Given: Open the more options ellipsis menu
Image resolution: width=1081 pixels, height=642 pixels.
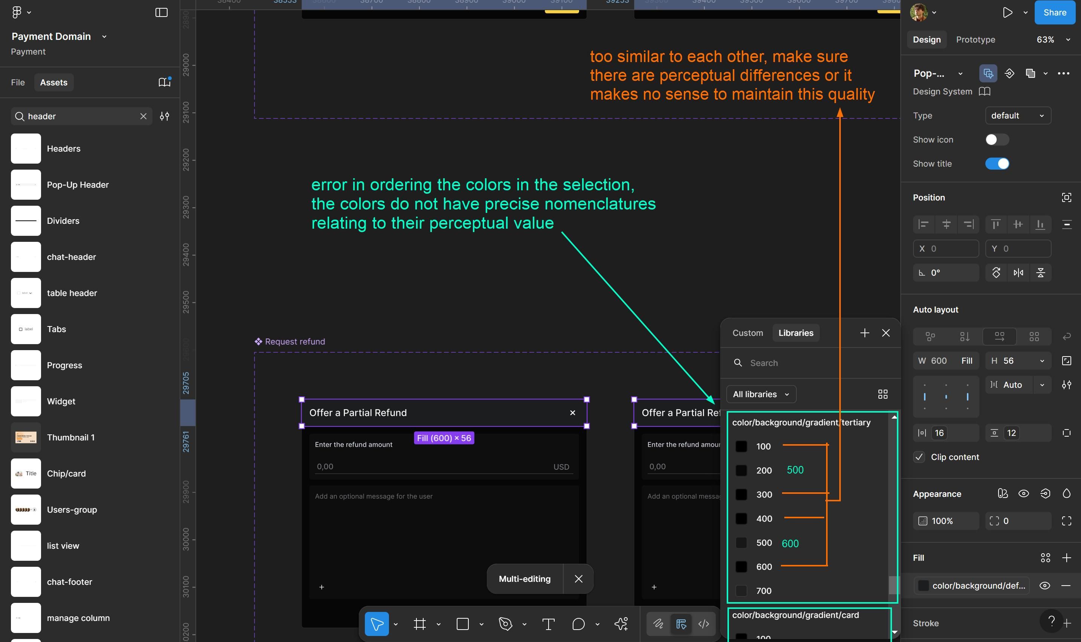Looking at the screenshot, I should point(1063,74).
